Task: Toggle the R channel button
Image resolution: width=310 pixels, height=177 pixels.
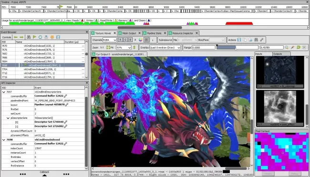Action: [x=121, y=40]
